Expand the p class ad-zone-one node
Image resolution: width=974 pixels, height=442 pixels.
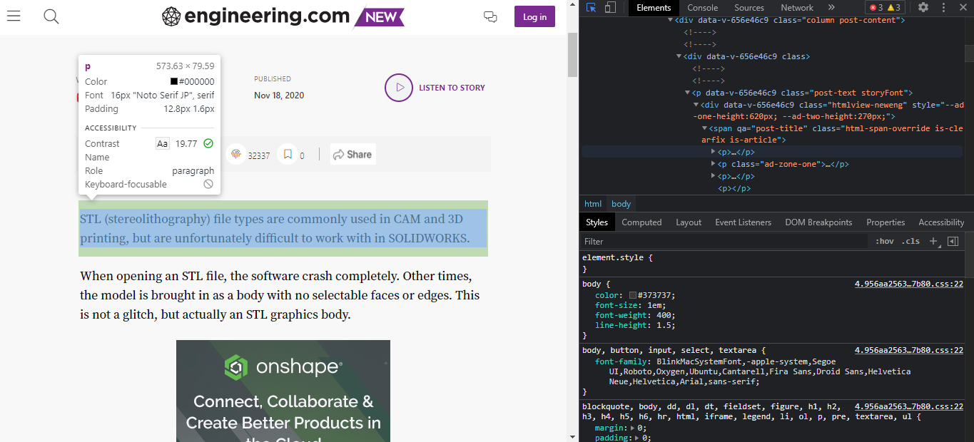tap(714, 164)
